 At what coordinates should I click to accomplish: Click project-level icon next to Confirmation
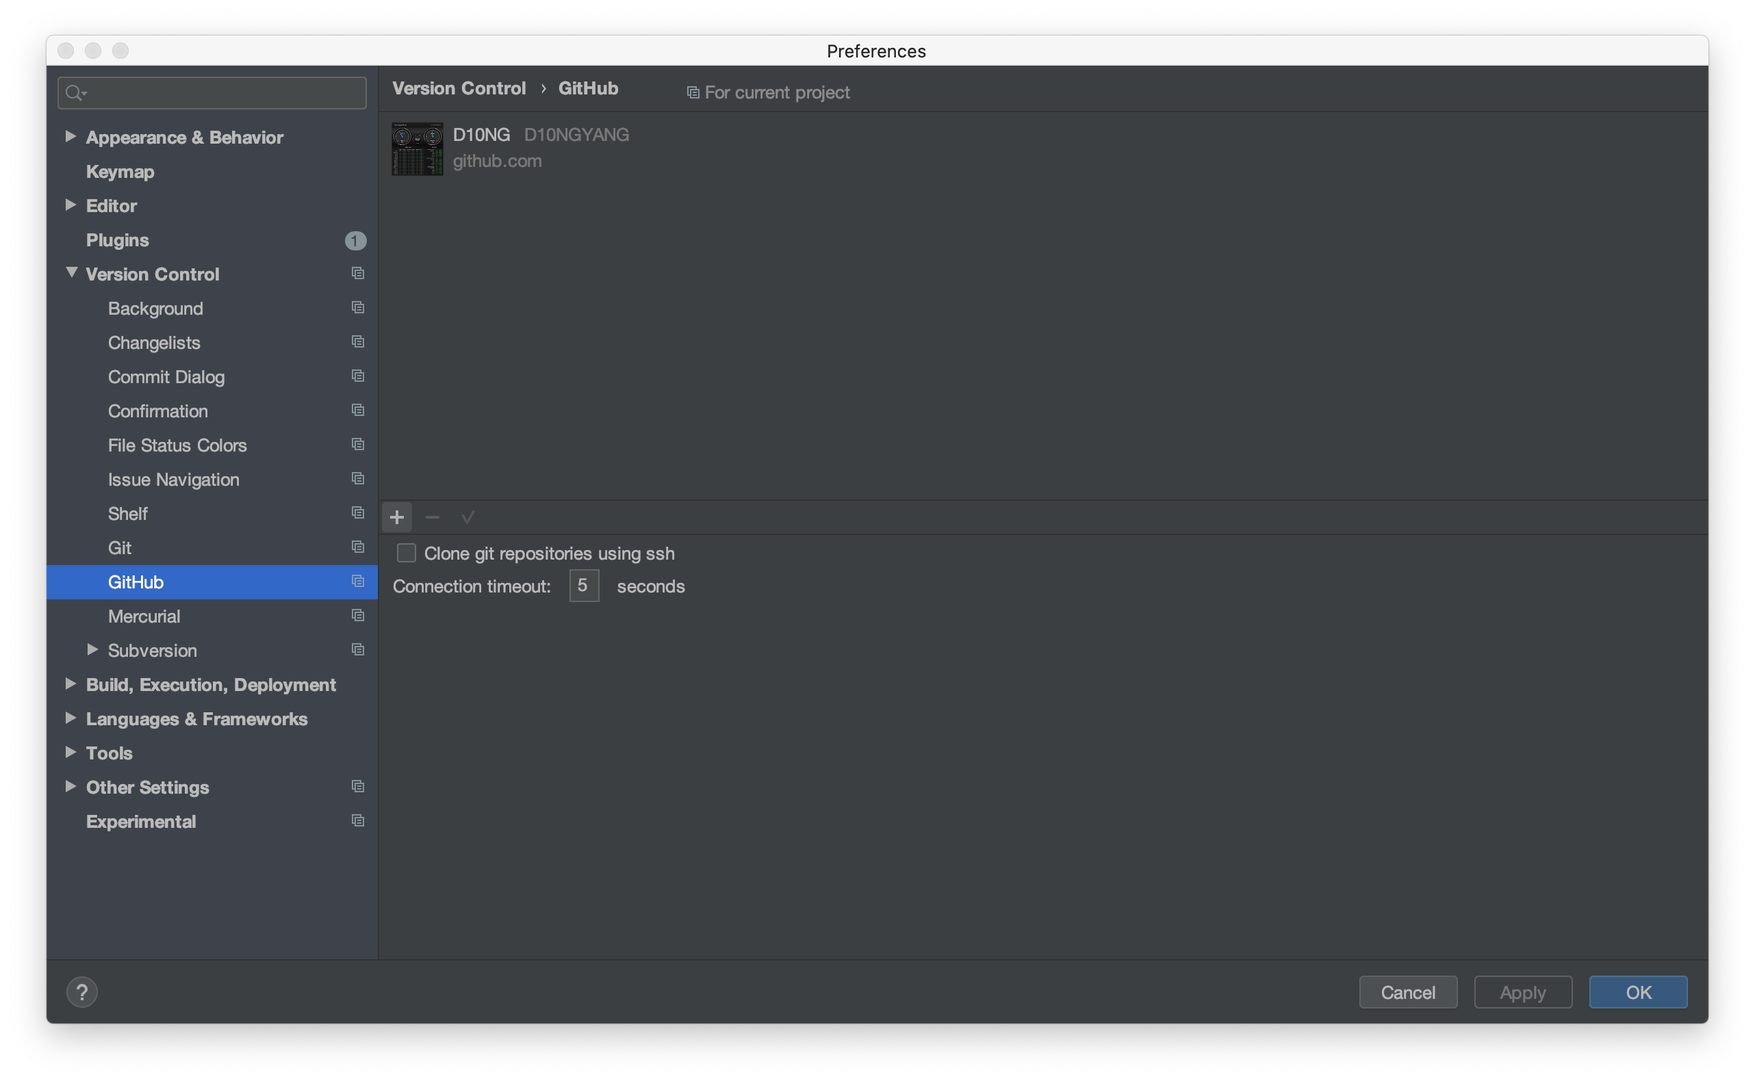(357, 411)
